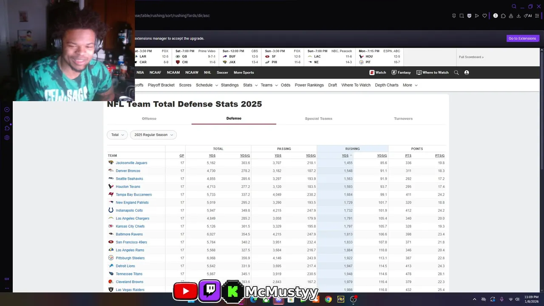Image resolution: width=544 pixels, height=306 pixels.
Task: Open the Total split dropdown
Action: (117, 135)
